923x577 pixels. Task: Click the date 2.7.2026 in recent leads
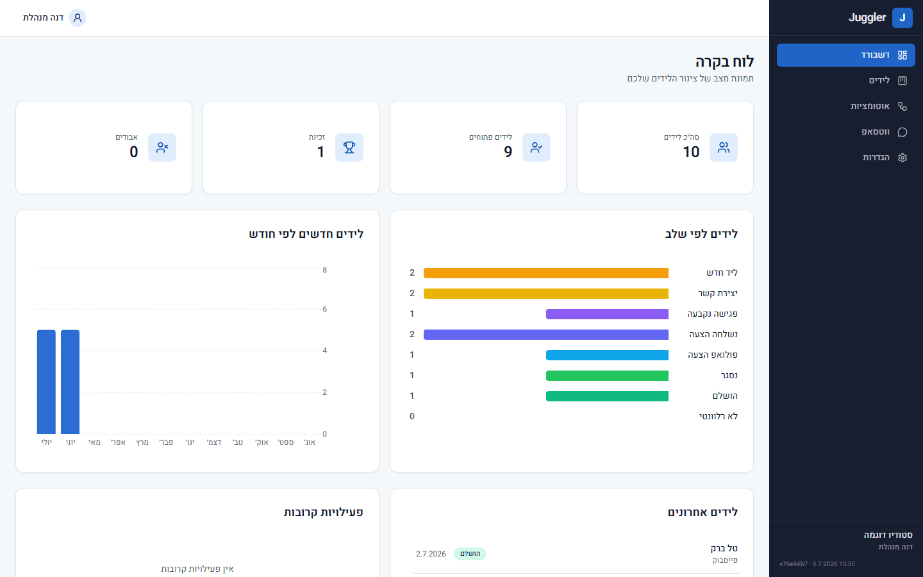pos(431,554)
